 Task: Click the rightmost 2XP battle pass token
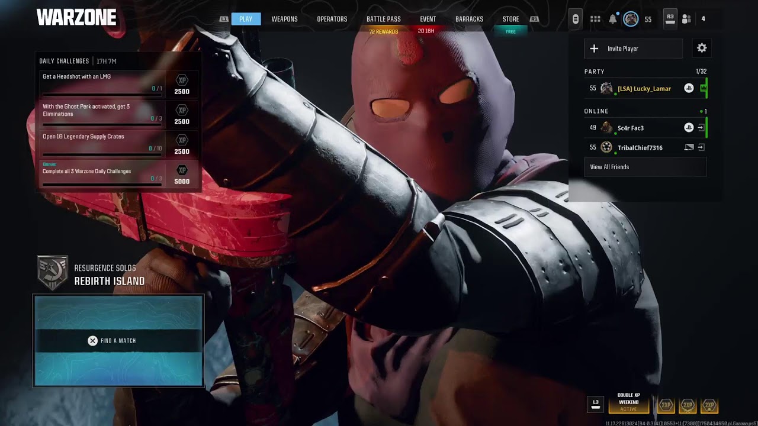(709, 405)
